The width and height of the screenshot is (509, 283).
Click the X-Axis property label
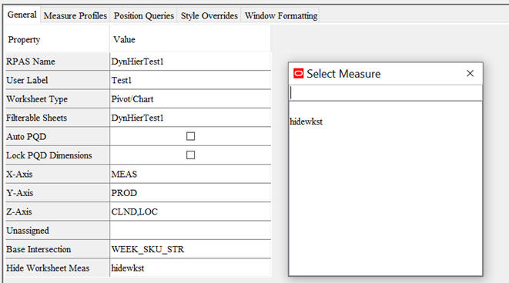coord(19,174)
